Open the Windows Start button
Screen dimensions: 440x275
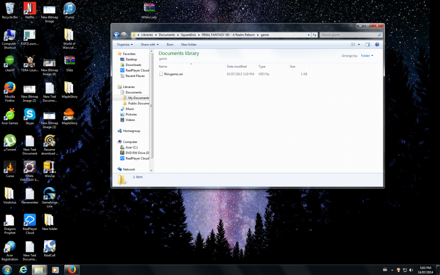(x=7, y=269)
